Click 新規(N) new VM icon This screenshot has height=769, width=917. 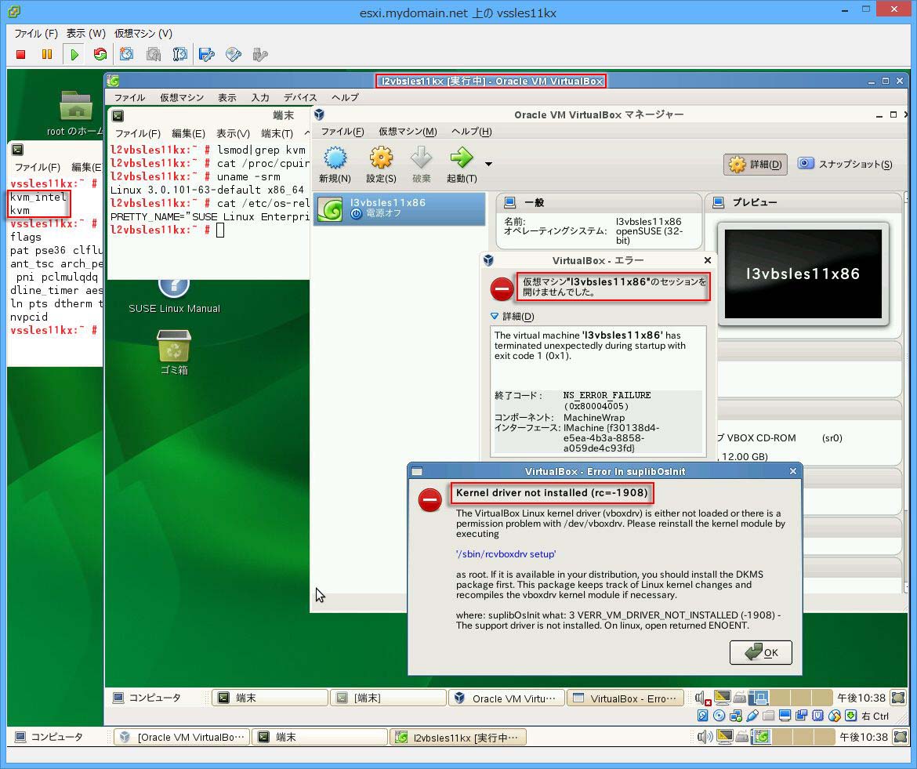(x=335, y=165)
